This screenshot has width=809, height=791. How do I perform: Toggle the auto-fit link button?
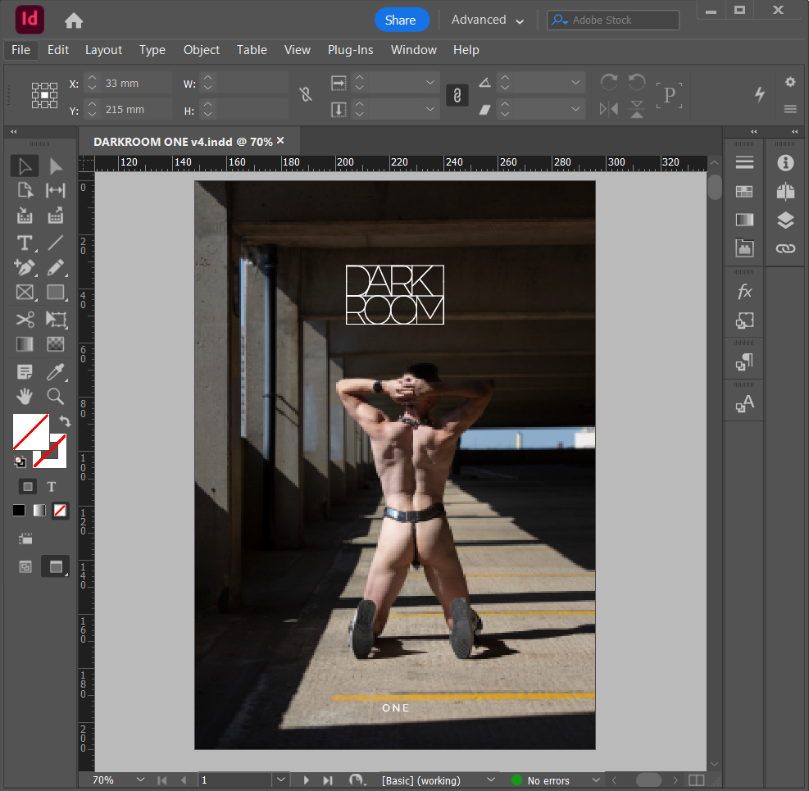click(x=457, y=95)
